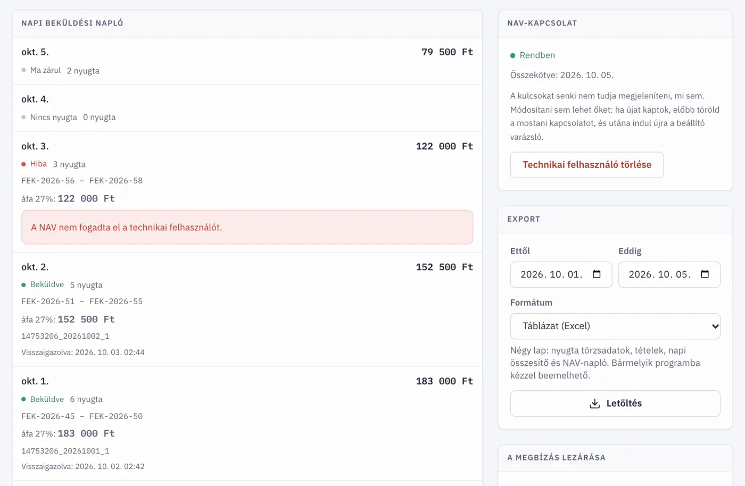Select the okt. 4. log entry heading
745x486 pixels.
pos(35,99)
